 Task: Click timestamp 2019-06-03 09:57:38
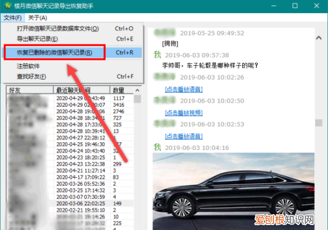click(197, 55)
